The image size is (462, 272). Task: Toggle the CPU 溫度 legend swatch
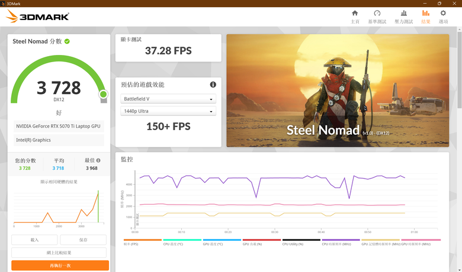click(x=182, y=240)
